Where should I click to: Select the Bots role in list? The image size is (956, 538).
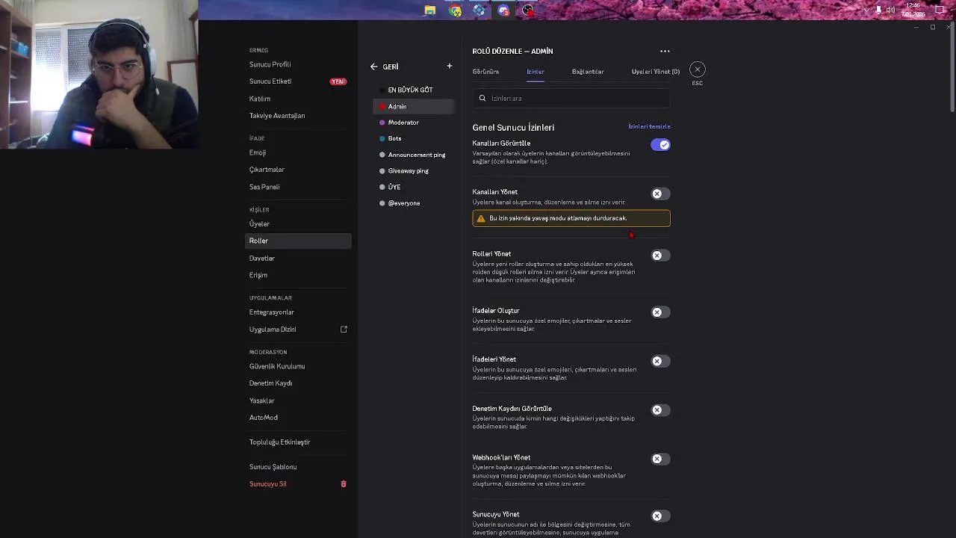click(413, 139)
